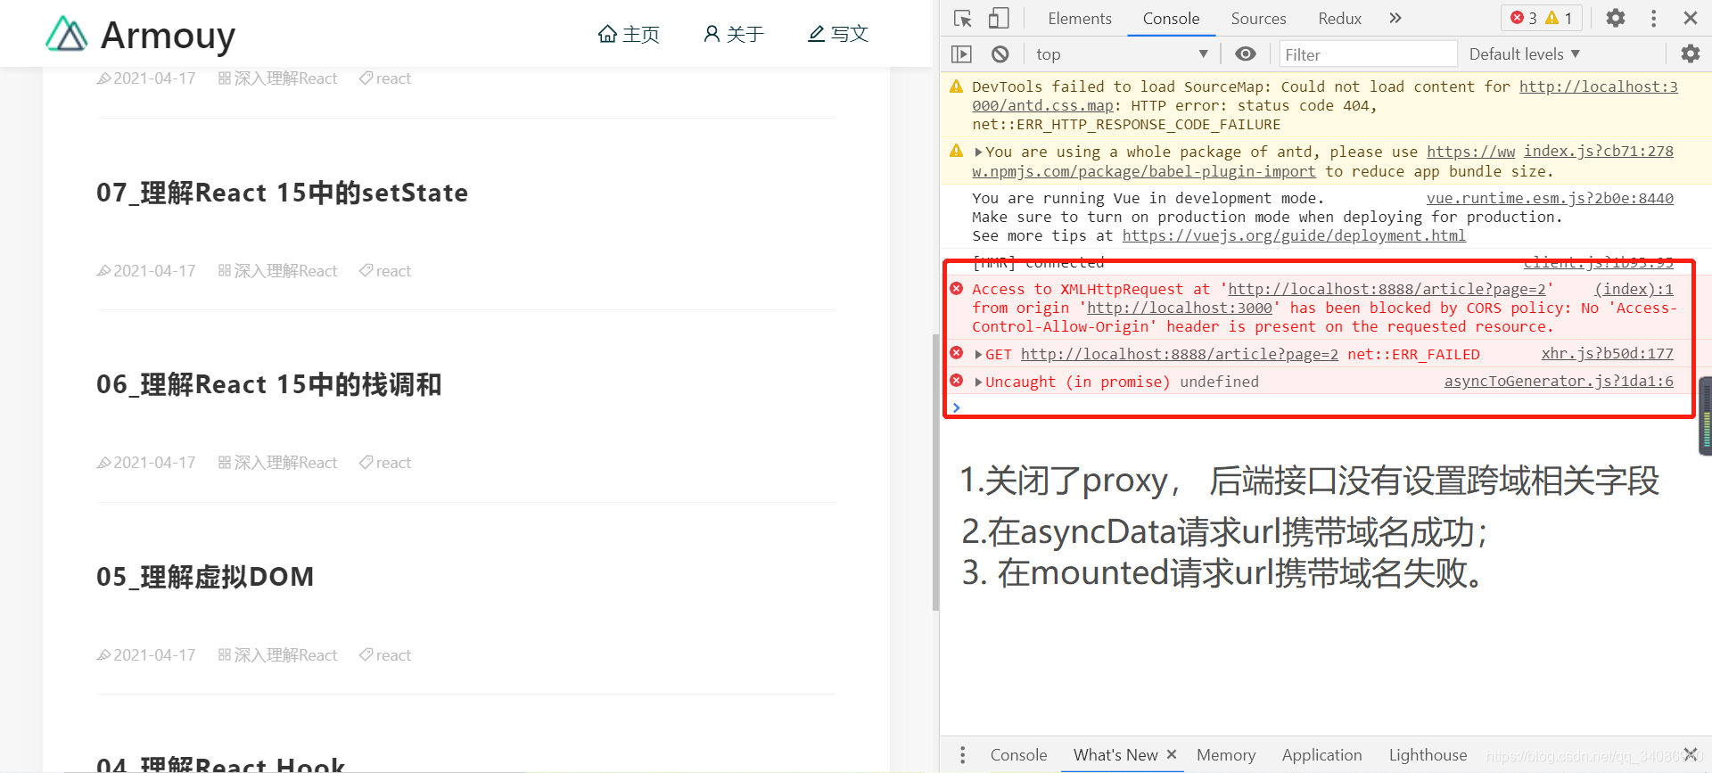Toggle the device toolbar icon
Screen dimensions: 1712x773
(x=999, y=18)
